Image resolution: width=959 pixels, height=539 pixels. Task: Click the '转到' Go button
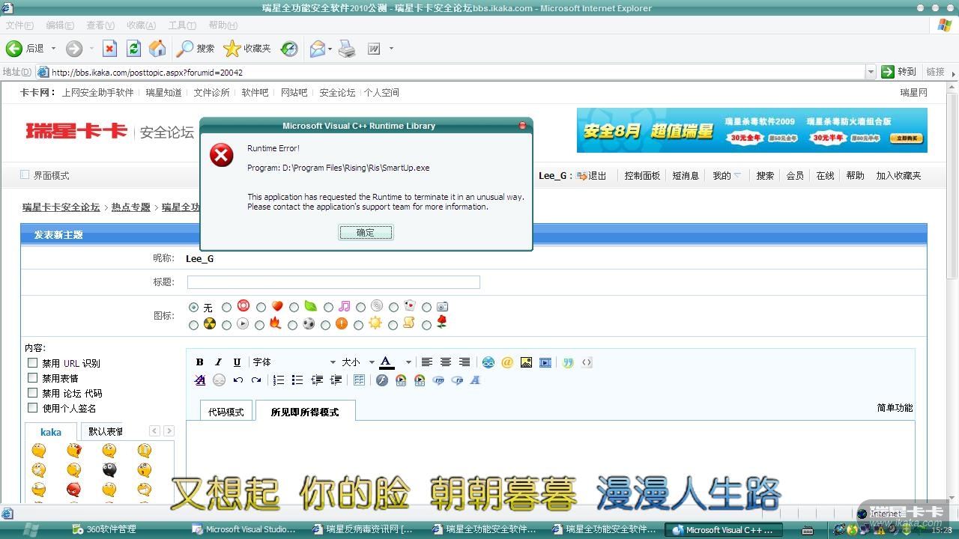[899, 71]
